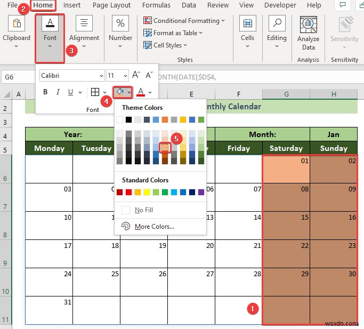Click the Borders icon
The image size is (364, 329).
[95, 92]
